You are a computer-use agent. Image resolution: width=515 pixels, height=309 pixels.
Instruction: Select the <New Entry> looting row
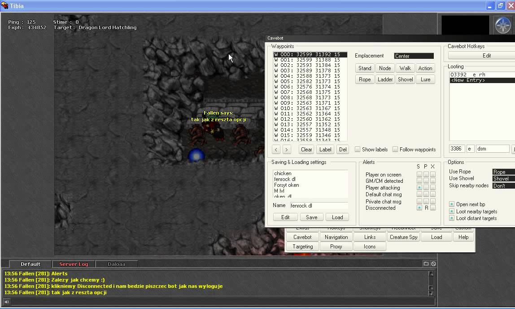(x=482, y=80)
